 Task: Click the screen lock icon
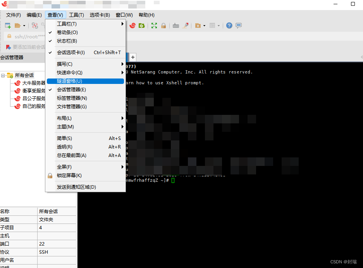tap(163, 26)
